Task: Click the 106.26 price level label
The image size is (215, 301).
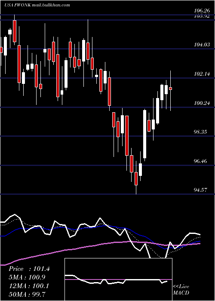Action: [x=202, y=10]
